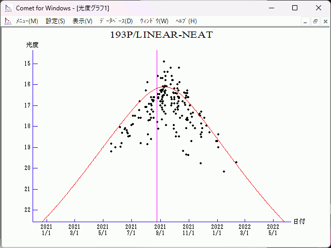
Task: Open the 表示(V) menu
Action: [x=82, y=21]
